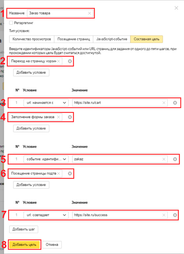Delete the https://site.ru/success condition row

pyautogui.click(x=175, y=215)
